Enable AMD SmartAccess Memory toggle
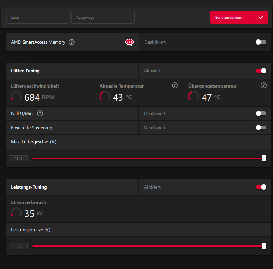Screen dimensions: 273x269 point(261,42)
